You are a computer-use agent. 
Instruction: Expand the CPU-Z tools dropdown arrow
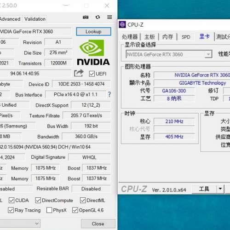click(220, 189)
